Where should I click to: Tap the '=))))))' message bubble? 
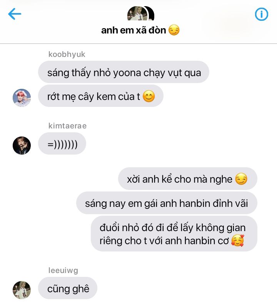(x=62, y=143)
